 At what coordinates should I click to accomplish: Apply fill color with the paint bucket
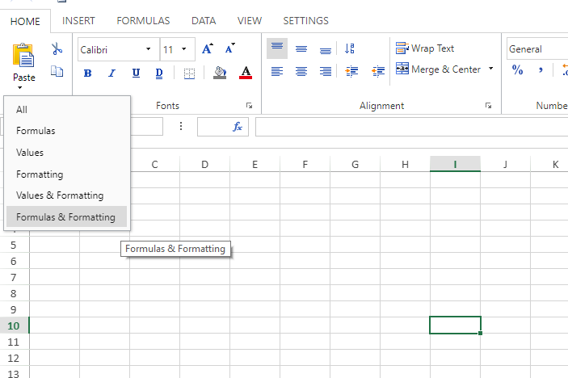(x=220, y=73)
